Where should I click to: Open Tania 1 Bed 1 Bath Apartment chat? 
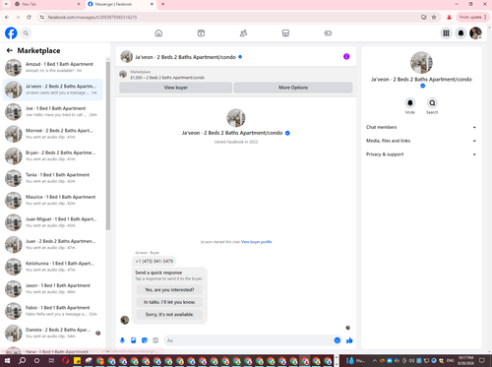(53, 178)
